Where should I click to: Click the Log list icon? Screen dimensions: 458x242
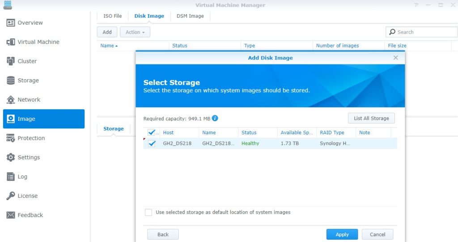pyautogui.click(x=11, y=177)
